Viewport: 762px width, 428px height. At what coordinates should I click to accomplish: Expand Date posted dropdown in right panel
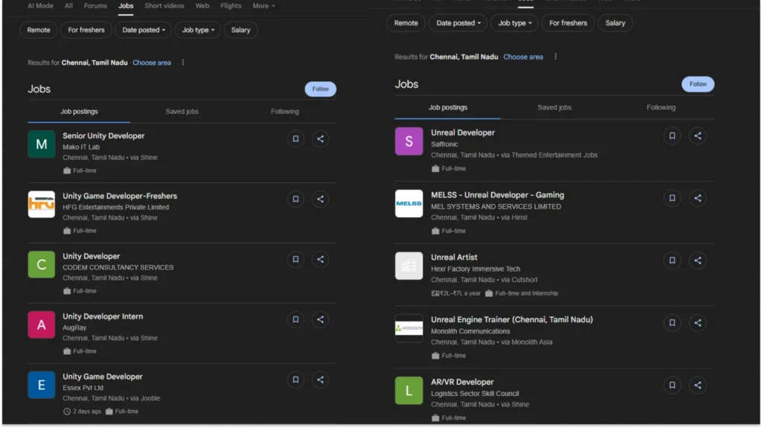click(458, 23)
